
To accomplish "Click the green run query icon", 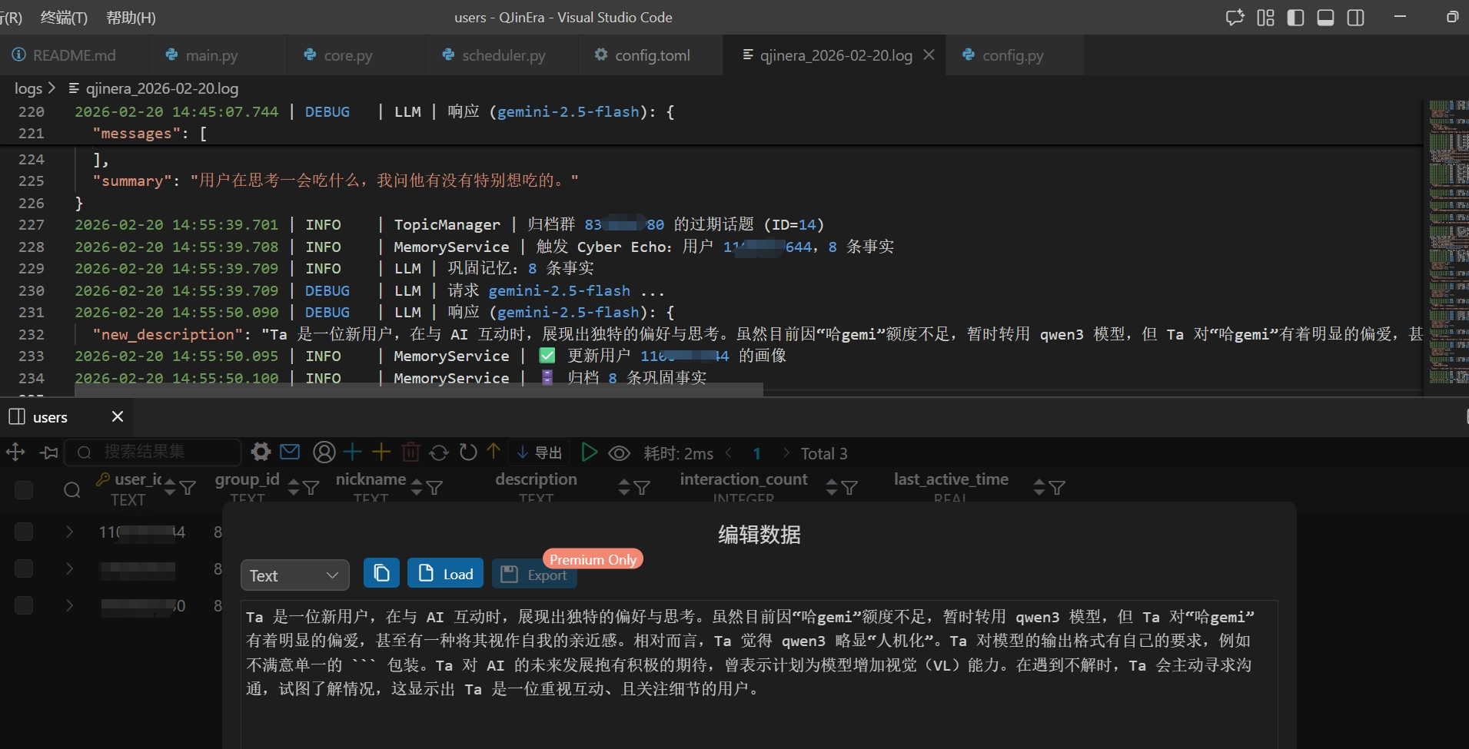I will [589, 452].
